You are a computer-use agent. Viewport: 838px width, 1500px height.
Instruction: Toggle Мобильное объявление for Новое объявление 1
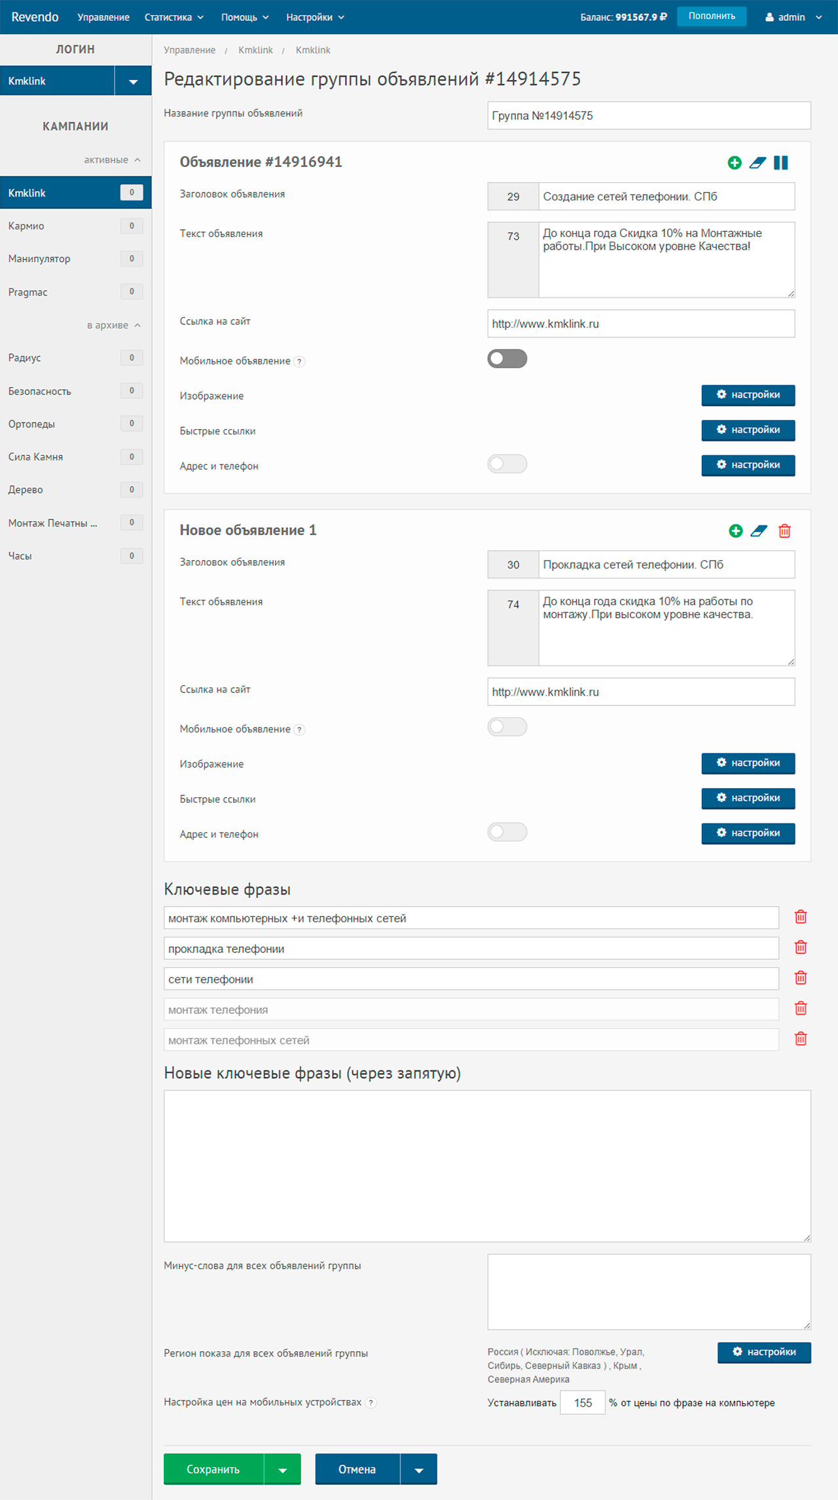[507, 727]
